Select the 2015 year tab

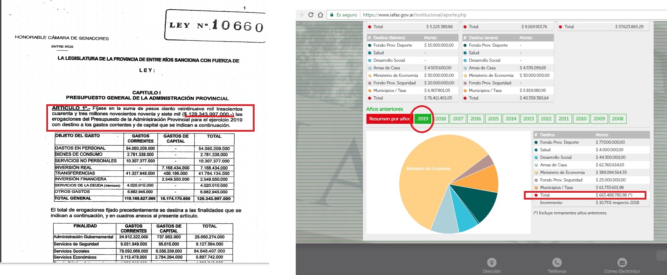[493, 119]
